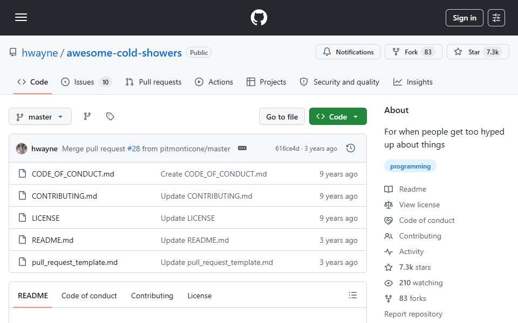The height and width of the screenshot is (323, 518).
Task: Open the hamburger navigation menu
Action: 21,17
